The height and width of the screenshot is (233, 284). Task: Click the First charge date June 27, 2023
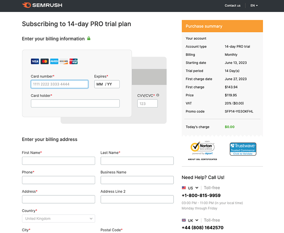[x=236, y=79]
